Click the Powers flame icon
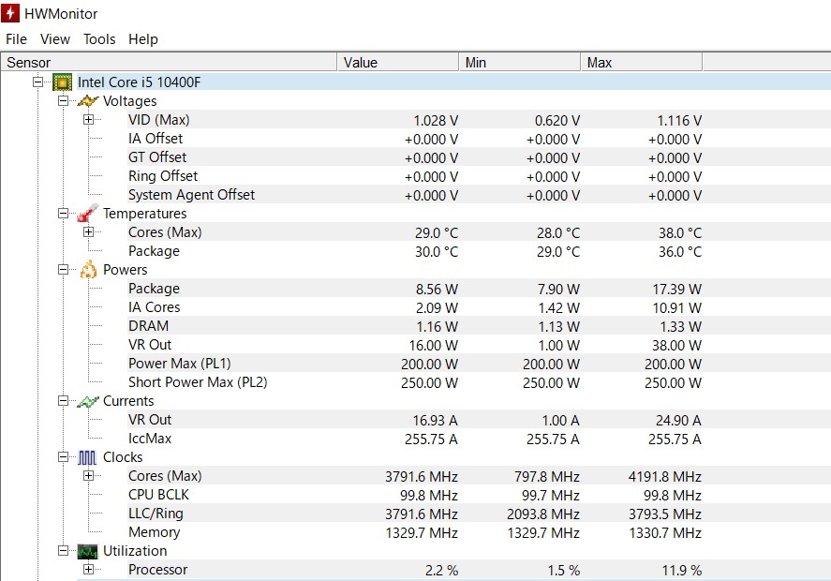 point(88,270)
